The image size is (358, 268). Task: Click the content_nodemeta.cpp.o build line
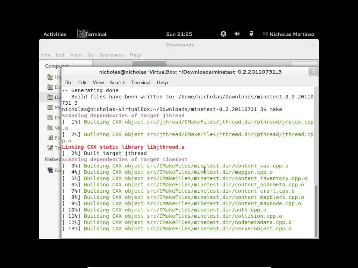pyautogui.click(x=183, y=185)
